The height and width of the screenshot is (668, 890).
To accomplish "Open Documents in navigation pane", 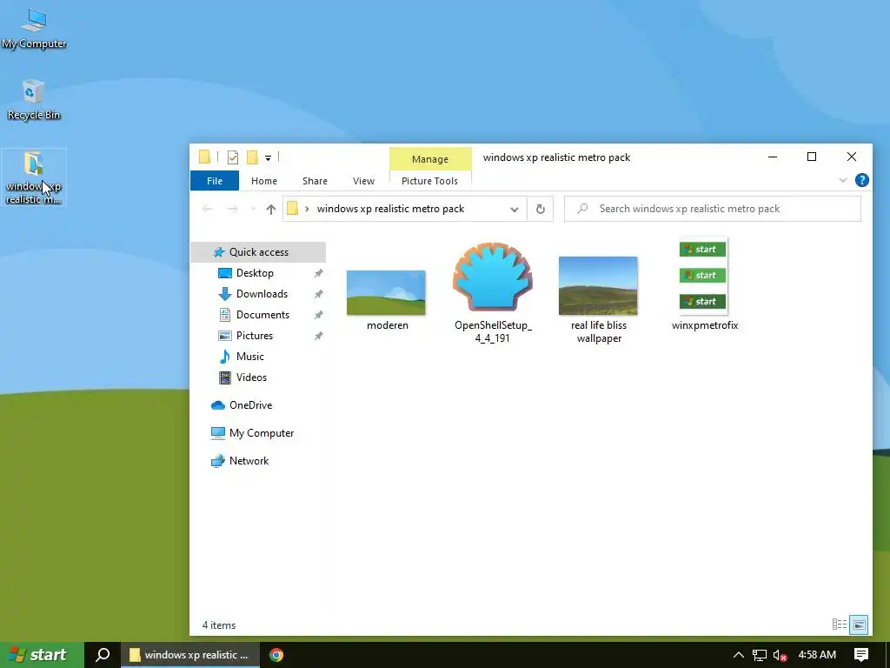I will click(262, 315).
